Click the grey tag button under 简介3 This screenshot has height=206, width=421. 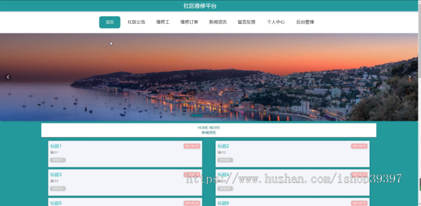58,189
